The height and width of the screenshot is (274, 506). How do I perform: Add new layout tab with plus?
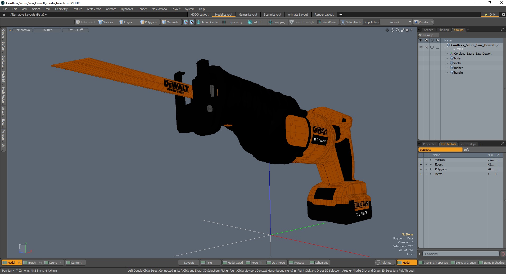(x=341, y=15)
